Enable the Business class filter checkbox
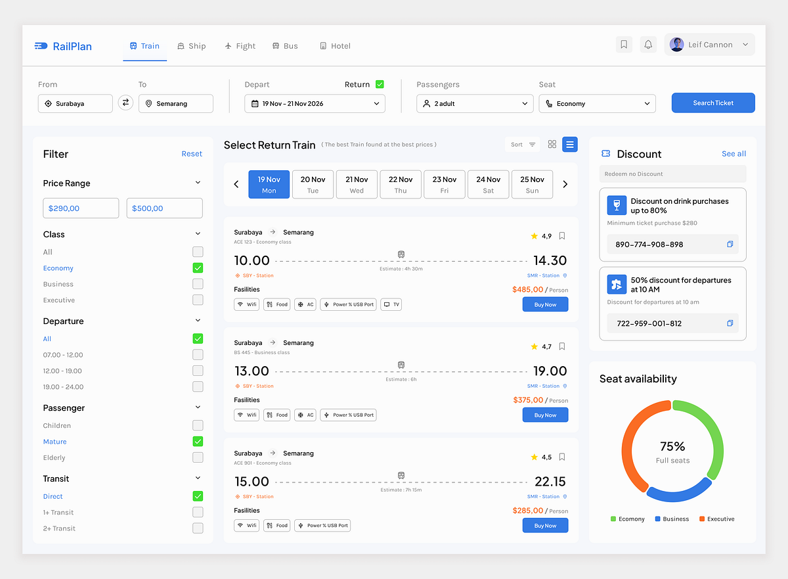788x579 pixels. click(x=198, y=283)
